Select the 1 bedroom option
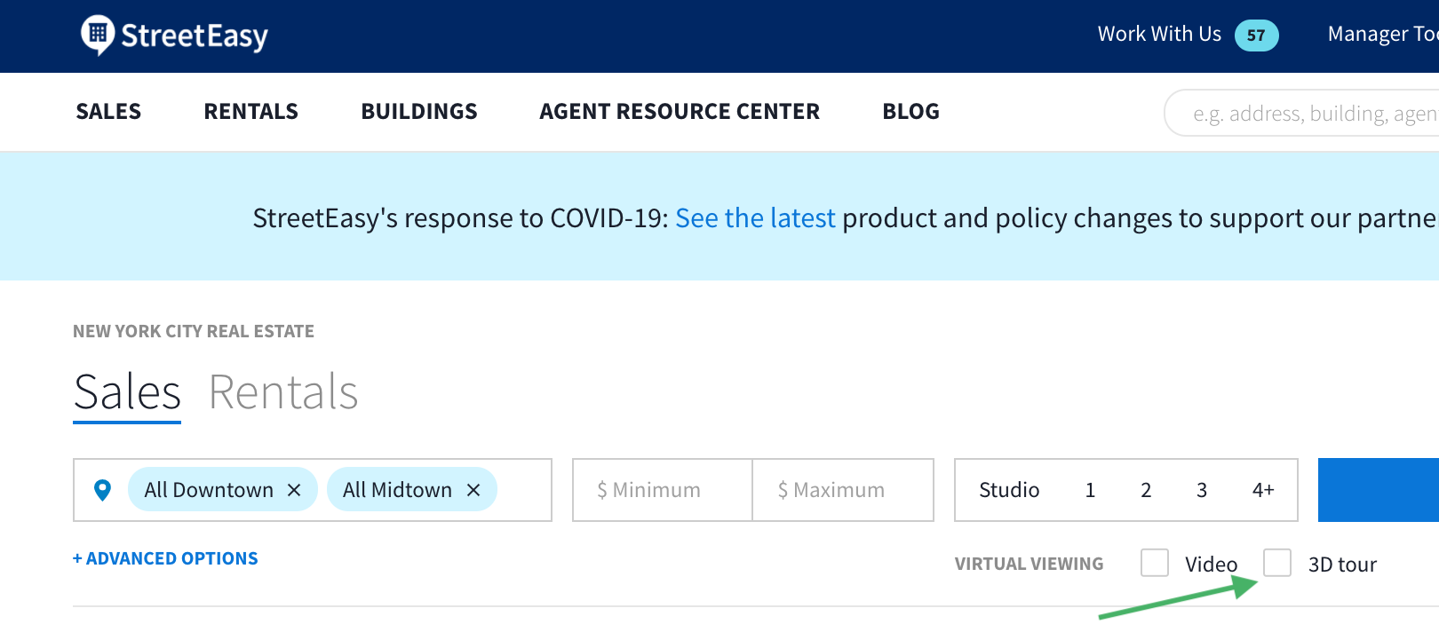 tap(1090, 490)
